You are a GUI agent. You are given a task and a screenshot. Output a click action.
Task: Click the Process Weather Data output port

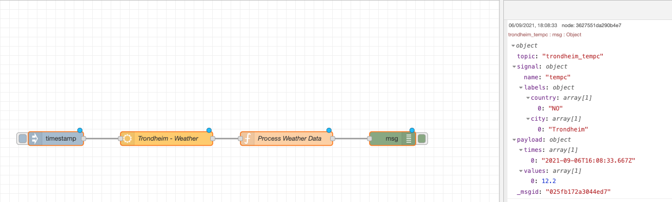pyautogui.click(x=333, y=139)
